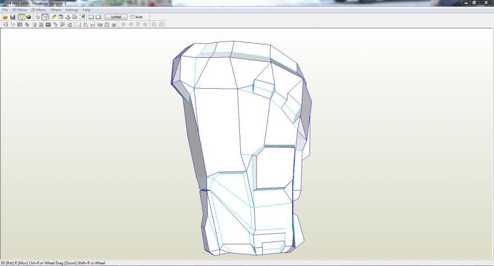Click the blue cylinder icon in top toolbar
Viewport: 494px width, 266px height.
pos(61,17)
